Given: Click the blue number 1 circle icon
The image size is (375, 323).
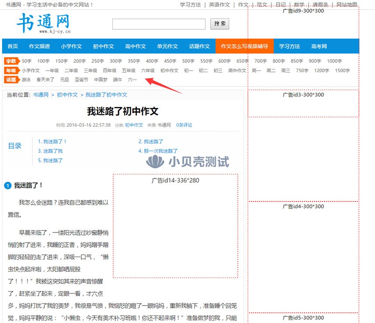Looking at the screenshot, I should point(7,186).
